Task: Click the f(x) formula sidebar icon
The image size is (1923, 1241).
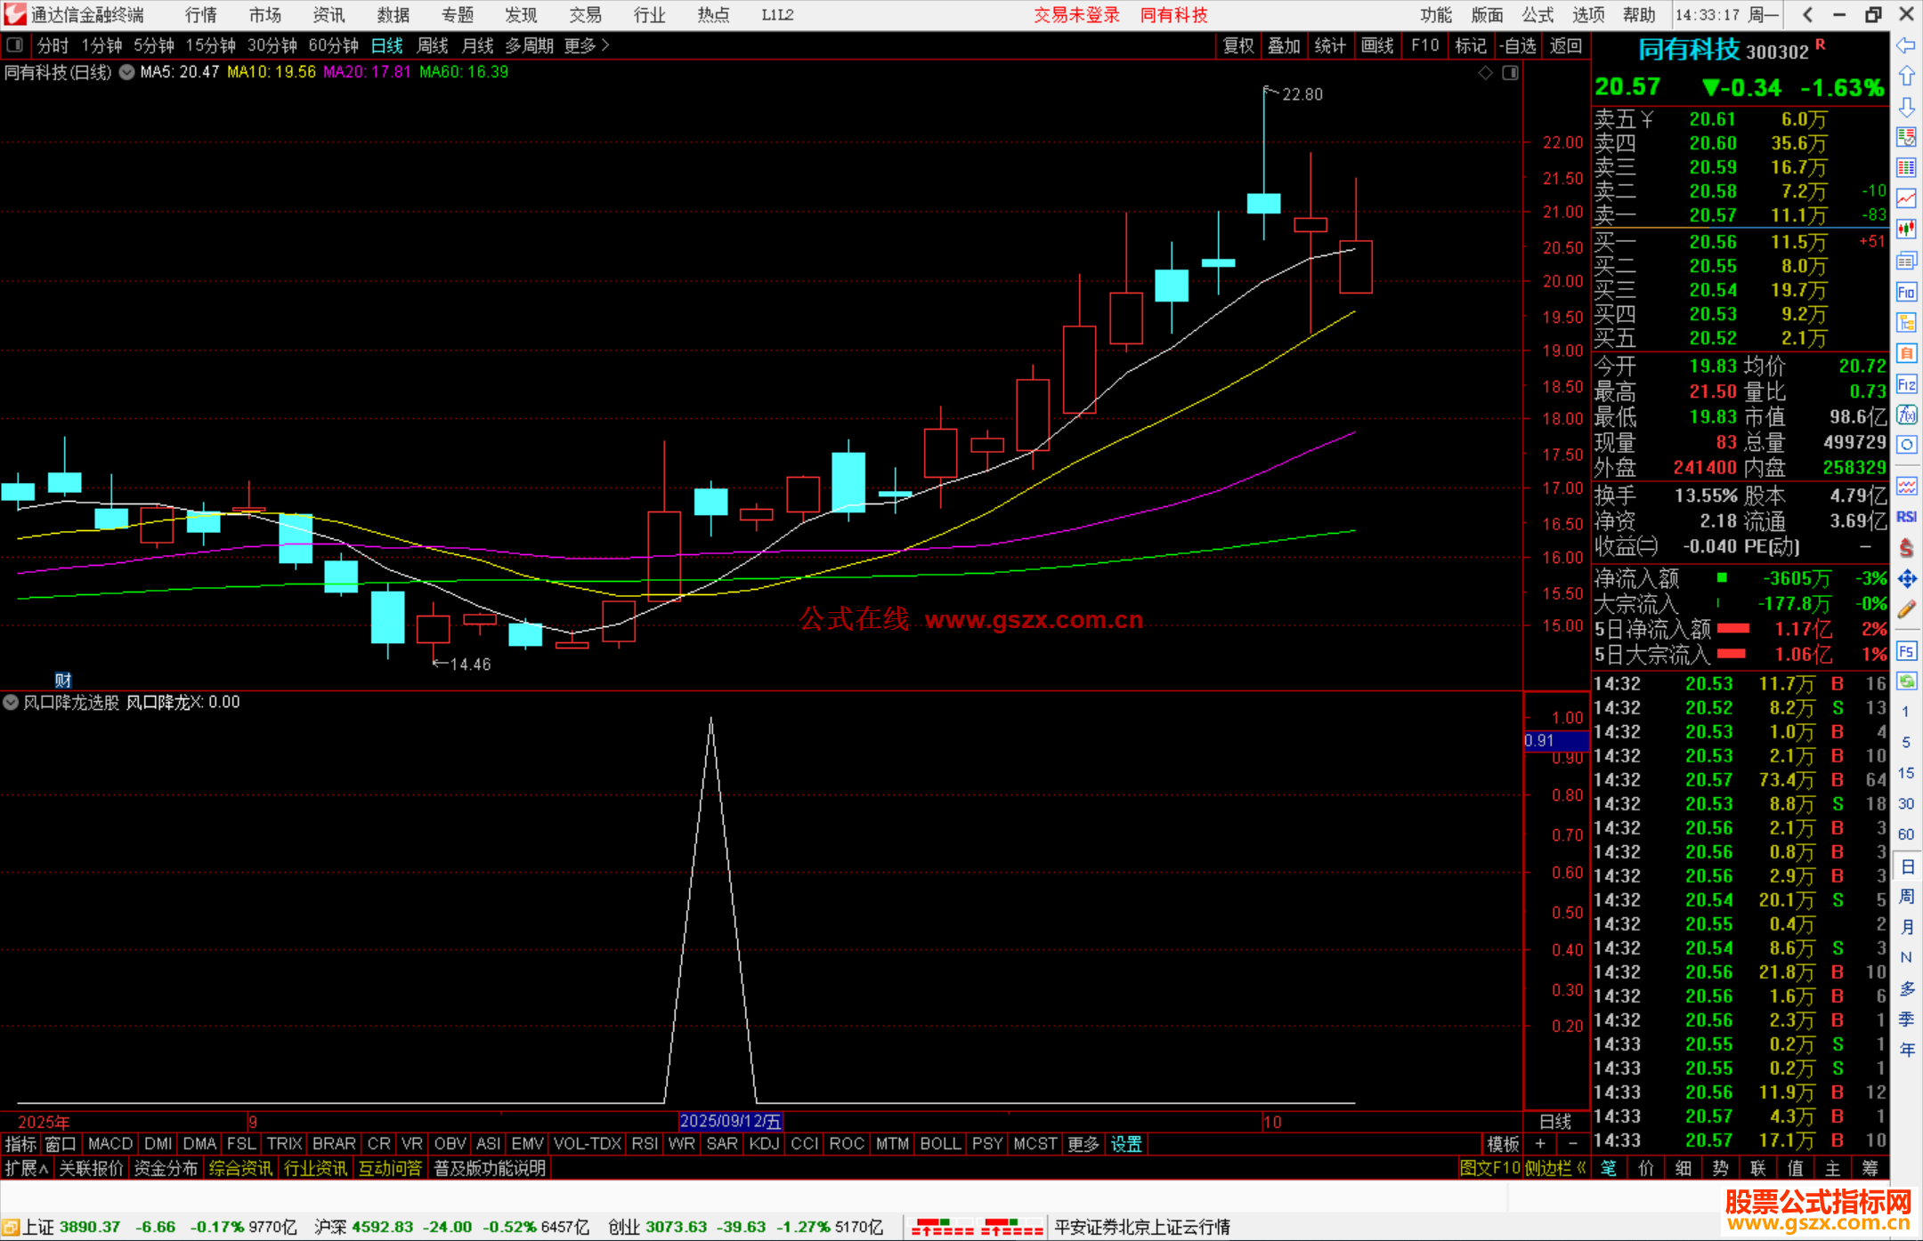Action: 1906,415
